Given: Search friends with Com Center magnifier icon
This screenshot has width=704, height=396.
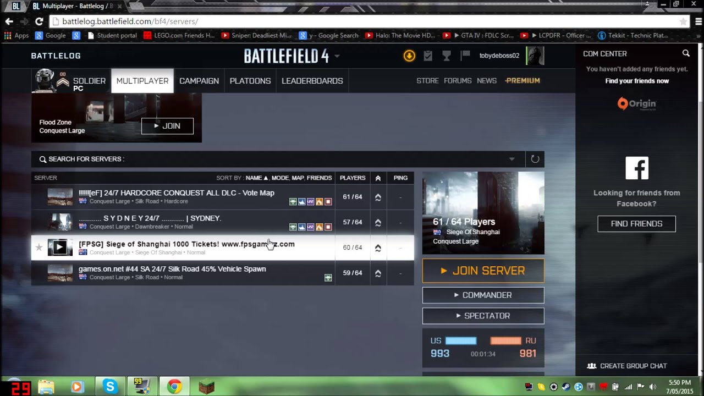Looking at the screenshot, I should pos(686,53).
